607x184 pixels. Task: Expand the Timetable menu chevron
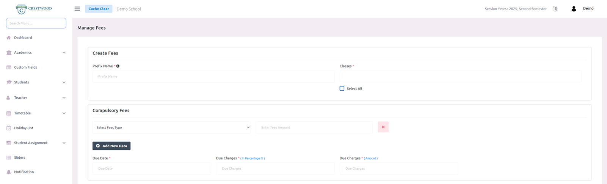[x=64, y=113]
